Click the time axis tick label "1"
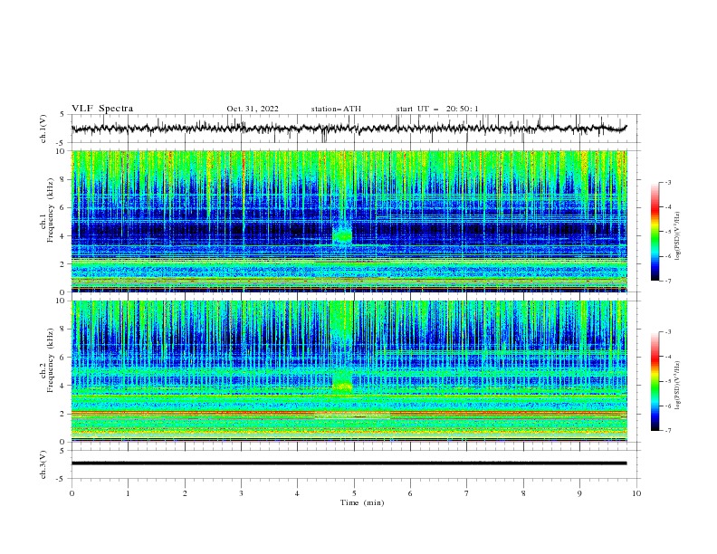Screen dimensions: 717x554 (128, 493)
